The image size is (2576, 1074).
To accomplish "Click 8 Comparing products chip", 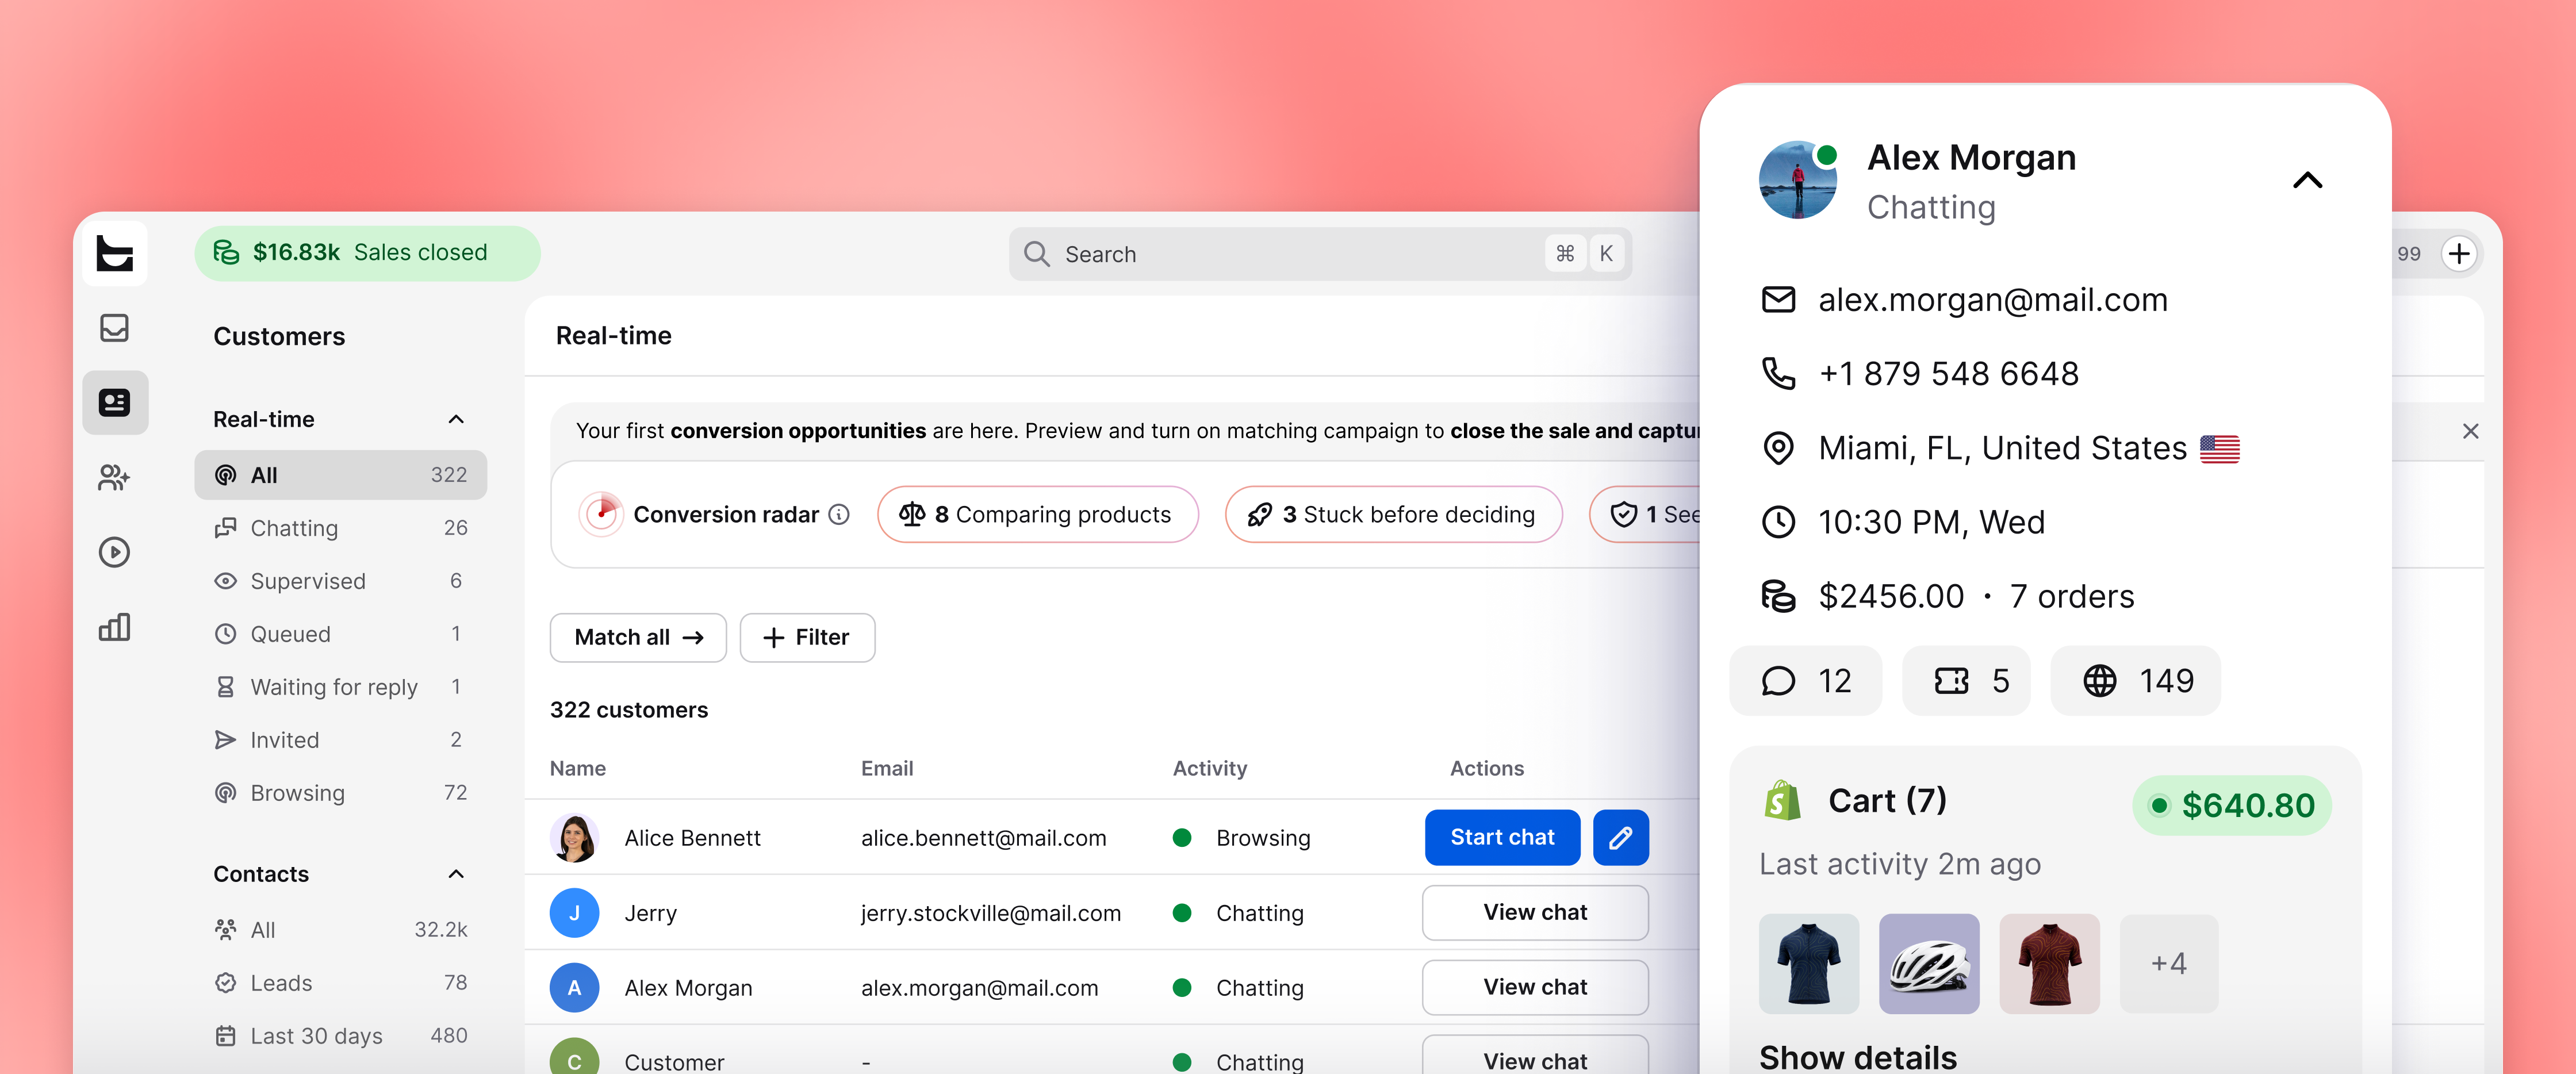I will [1037, 514].
